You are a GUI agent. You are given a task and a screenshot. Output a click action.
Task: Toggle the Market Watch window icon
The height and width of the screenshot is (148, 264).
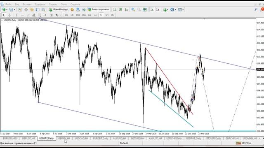[x=20, y=9]
